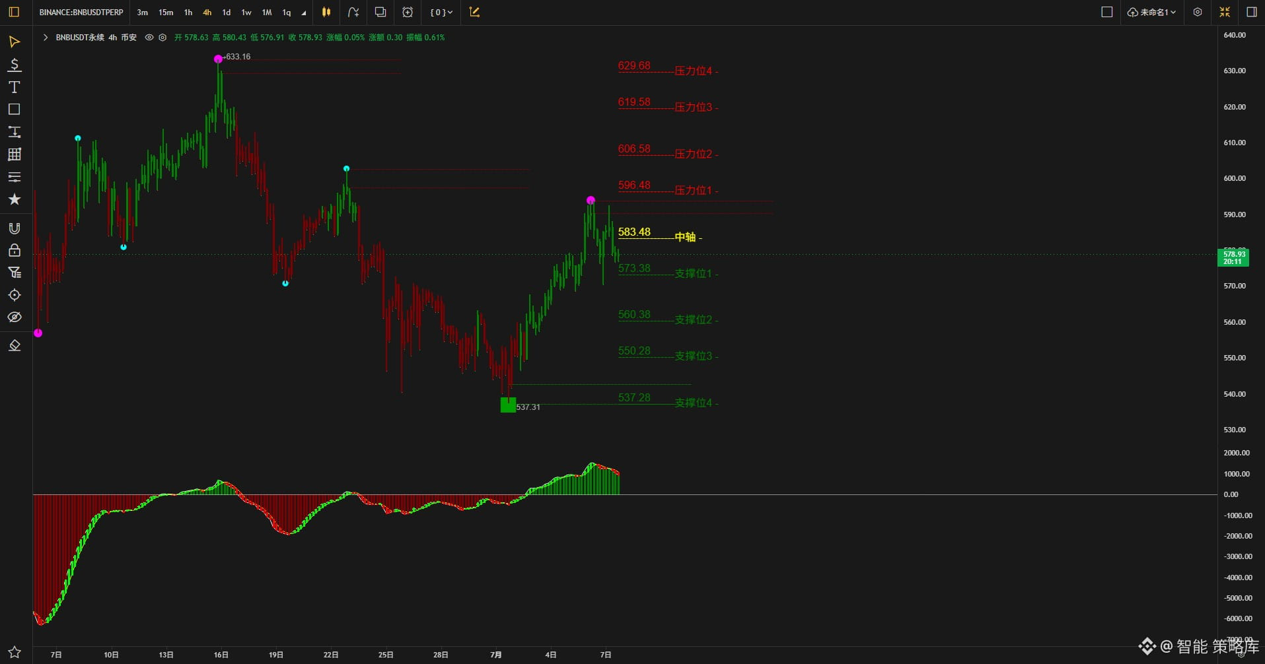This screenshot has width=1265, height=664.
Task: Click the green marker at 537.31 low
Action: coord(508,405)
